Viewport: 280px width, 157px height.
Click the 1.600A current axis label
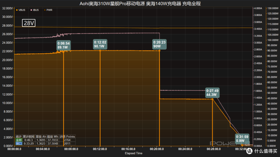258,91
